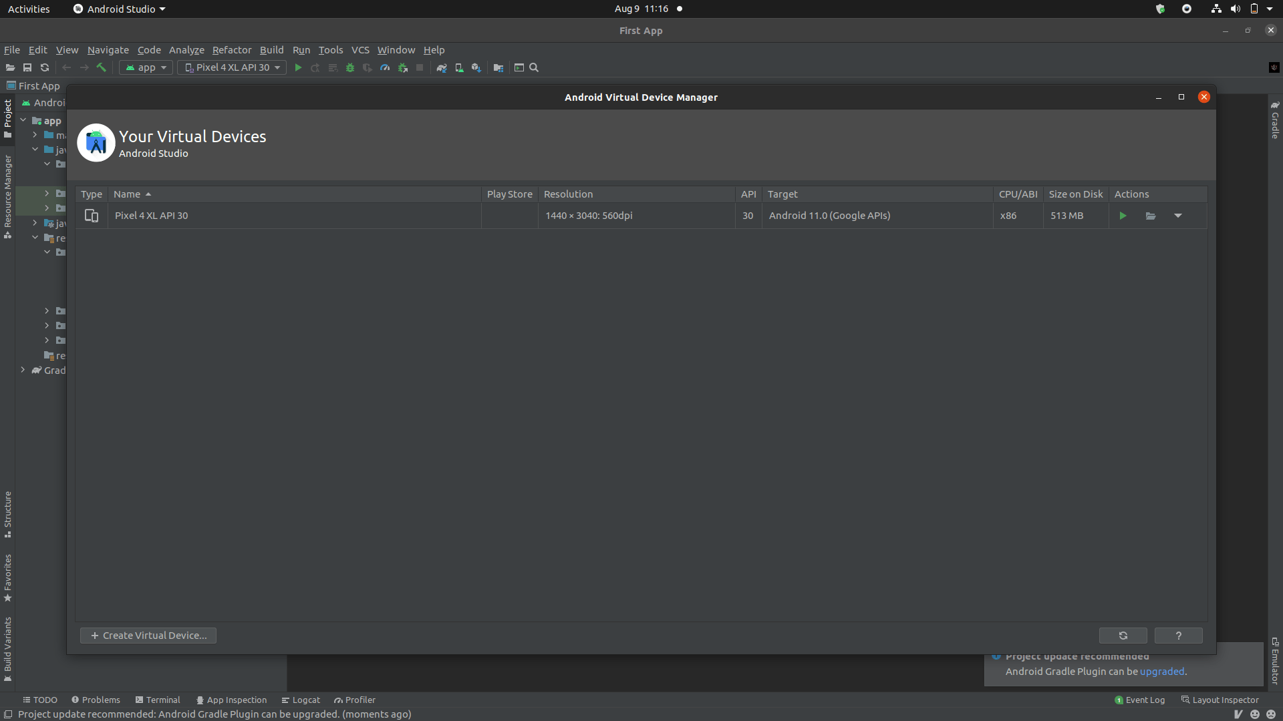Open the system volume indicator
This screenshot has height=721, width=1283.
click(1235, 9)
